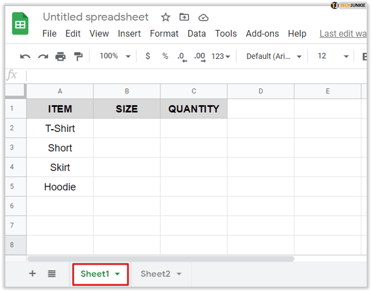Add a new sheet with plus icon

click(33, 274)
